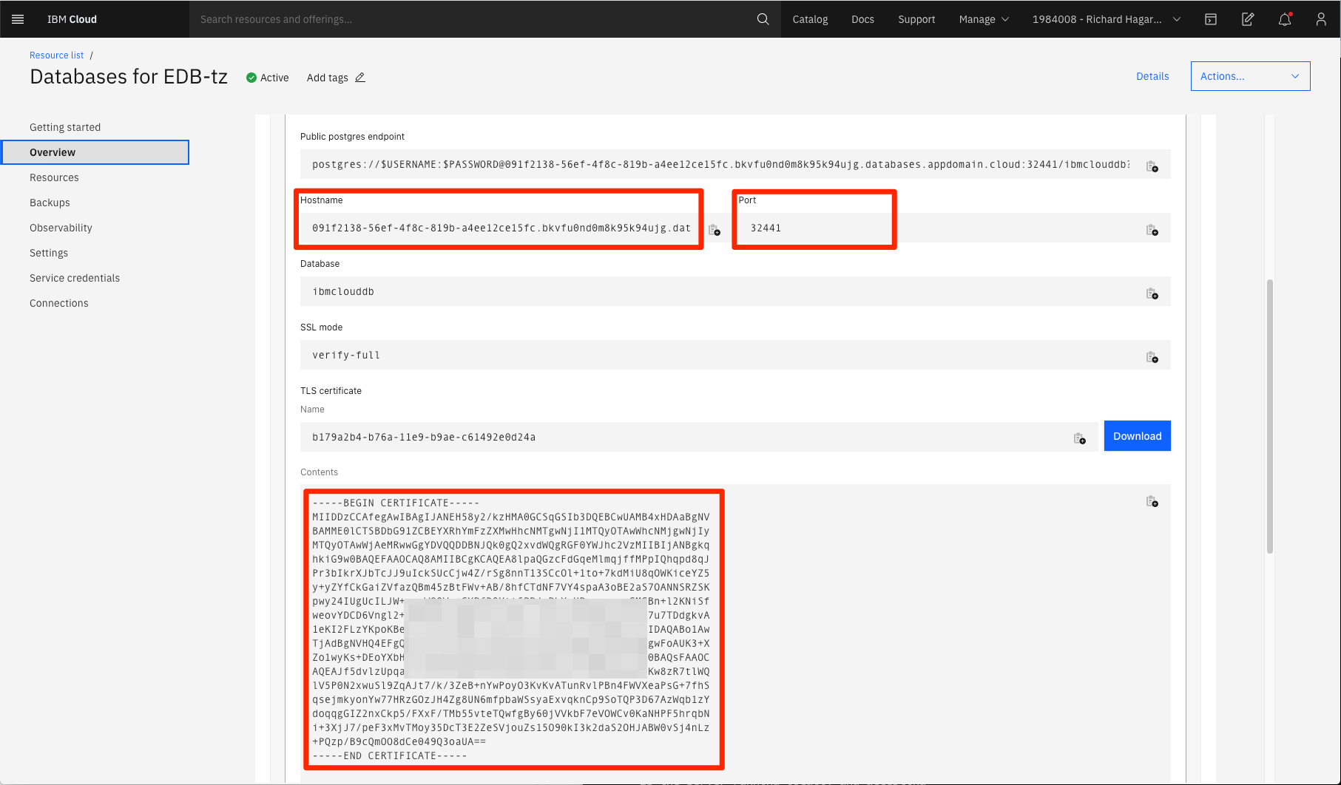Select the Hostname field text
The image size is (1341, 785).
point(501,228)
